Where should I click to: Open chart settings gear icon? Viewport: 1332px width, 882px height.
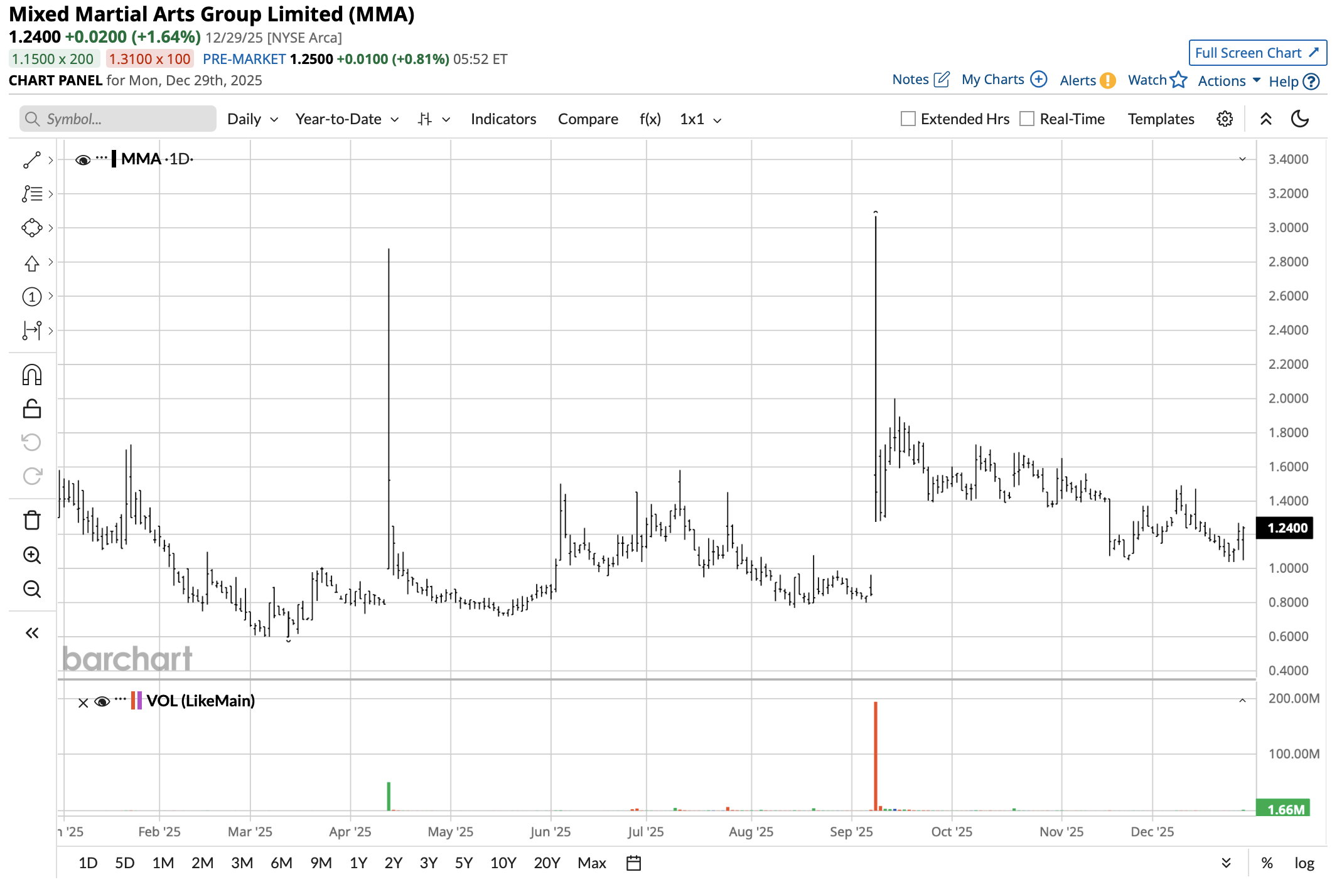point(1224,119)
